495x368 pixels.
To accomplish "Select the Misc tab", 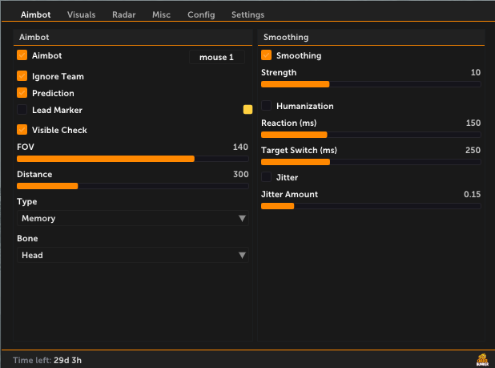I will pos(161,14).
